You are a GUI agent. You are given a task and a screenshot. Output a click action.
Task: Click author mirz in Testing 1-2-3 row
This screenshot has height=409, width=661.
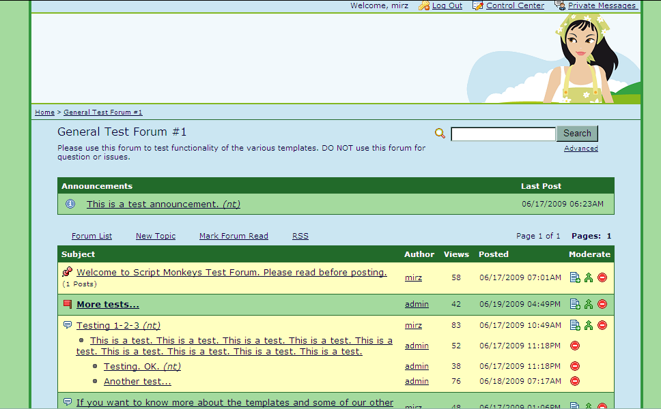coord(413,325)
